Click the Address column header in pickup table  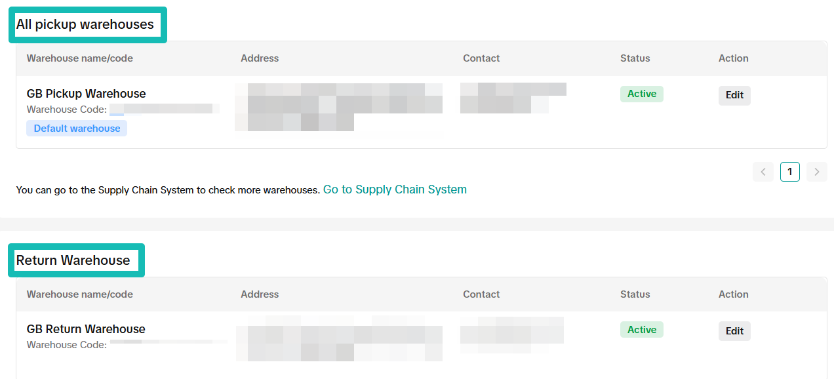click(260, 58)
